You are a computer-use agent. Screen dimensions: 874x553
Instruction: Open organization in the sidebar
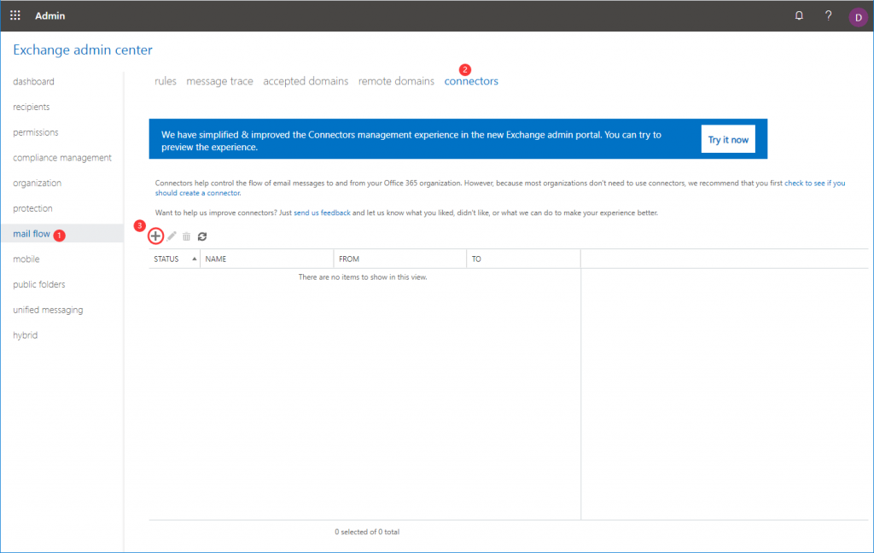38,183
